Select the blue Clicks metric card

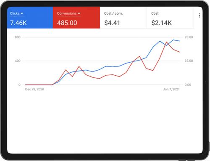click(x=30, y=18)
